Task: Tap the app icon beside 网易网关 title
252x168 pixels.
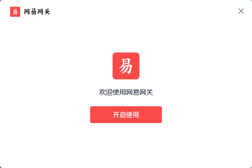Action: coord(15,12)
